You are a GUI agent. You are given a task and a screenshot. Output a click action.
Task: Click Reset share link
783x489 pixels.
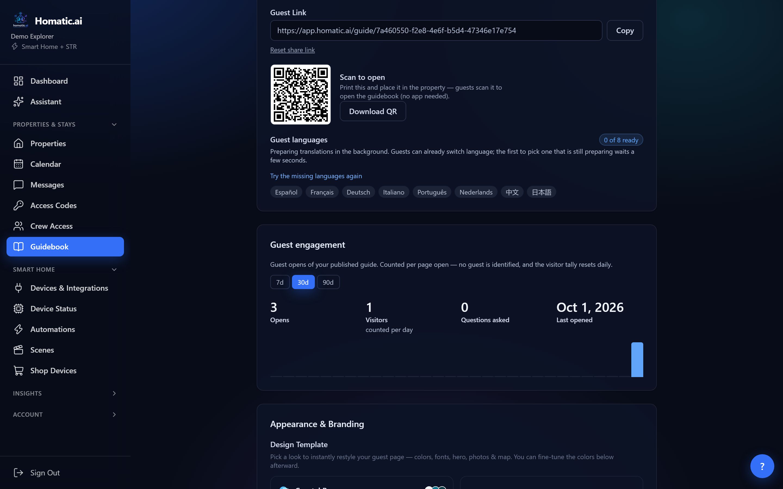coord(293,50)
